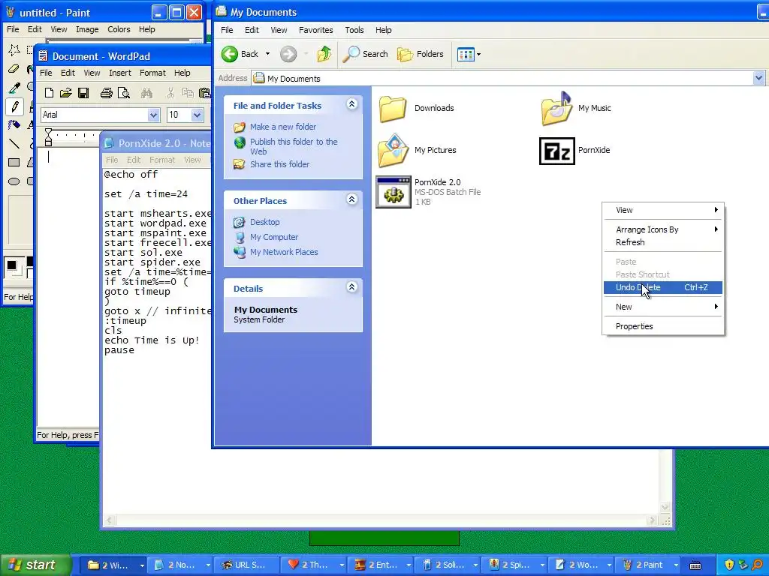Click the Up folder icon in Explorer

324,54
